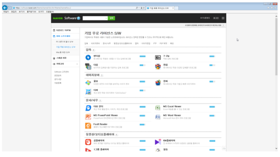280x157 pixels.
Task: Jump to 동영상/오디오플레이어 filter link
Action: pos(122,44)
